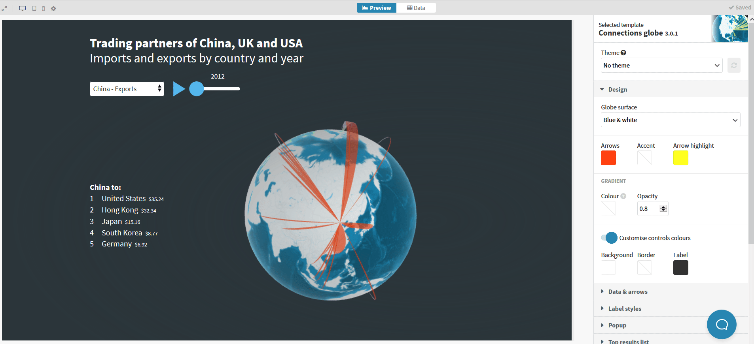The width and height of the screenshot is (754, 344).
Task: Expand the Data & arrows section
Action: (627, 292)
